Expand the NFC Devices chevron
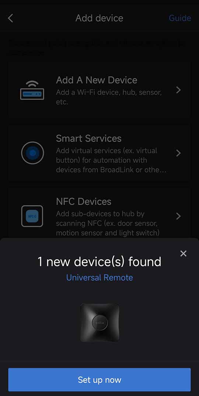This screenshot has height=396, width=199. coord(178,216)
